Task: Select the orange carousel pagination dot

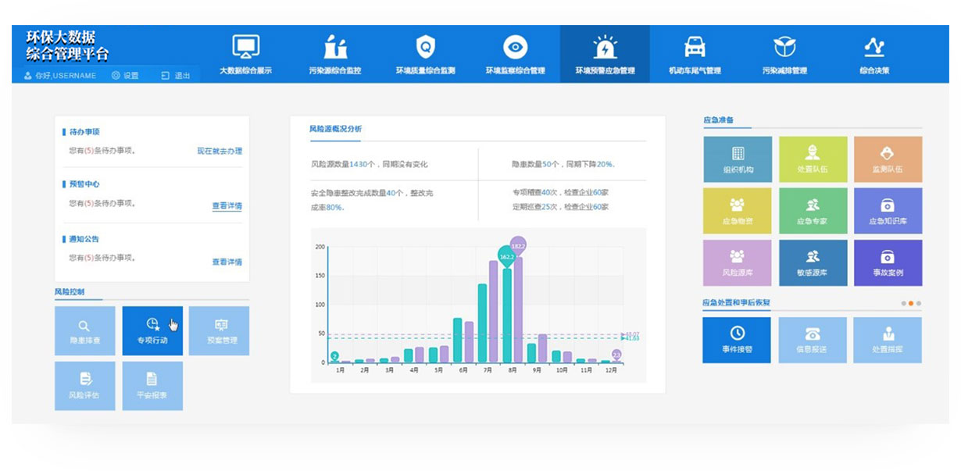Action: tap(911, 303)
